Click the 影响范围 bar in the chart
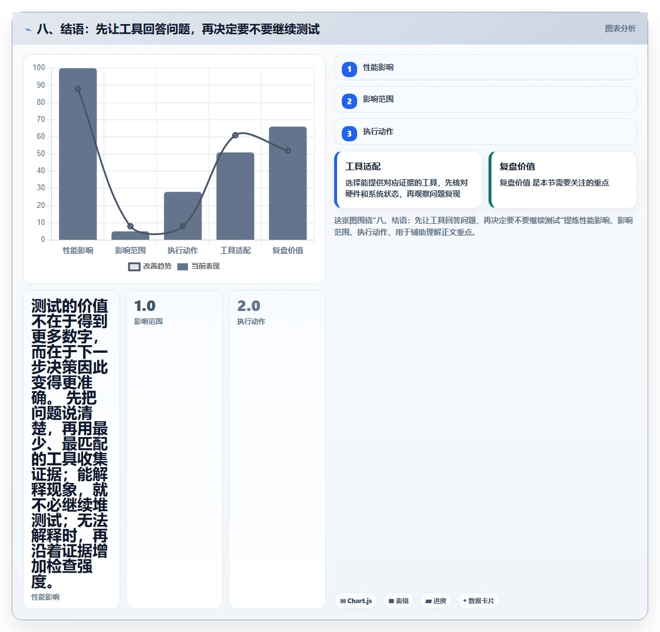The height and width of the screenshot is (632, 660). coord(130,236)
